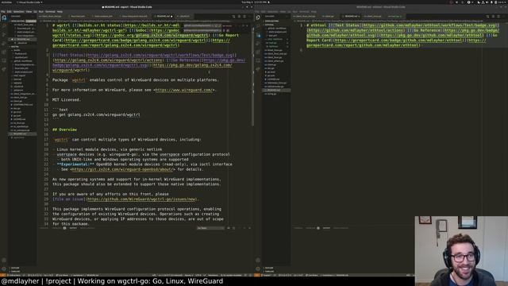The width and height of the screenshot is (508, 286).
Task: Click left editor vertical scrollbar
Action: pos(253,75)
